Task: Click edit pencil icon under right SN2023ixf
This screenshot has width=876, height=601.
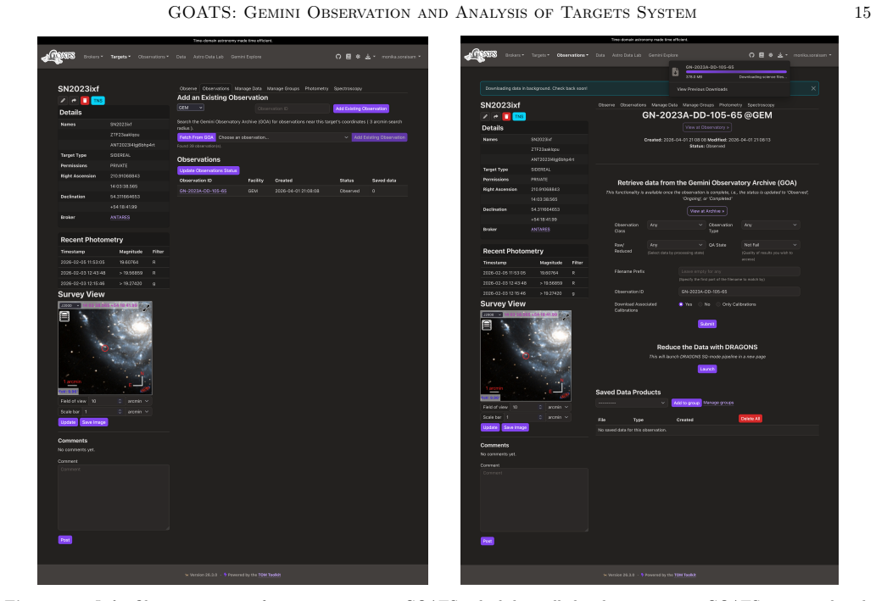Action: pyautogui.click(x=485, y=117)
